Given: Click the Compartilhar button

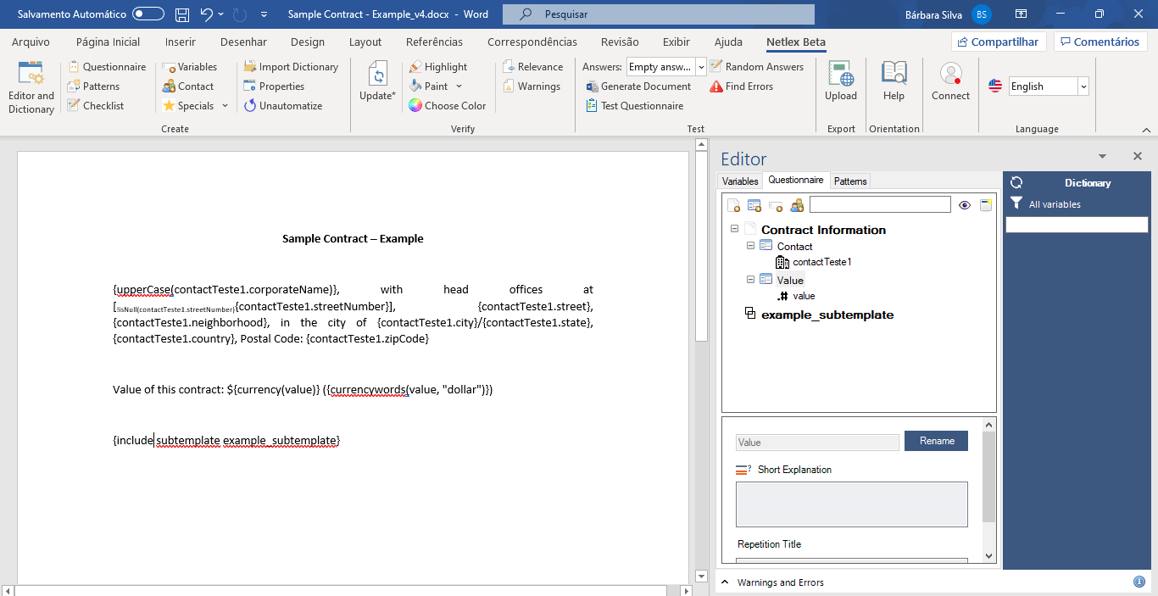Looking at the screenshot, I should pos(999,42).
